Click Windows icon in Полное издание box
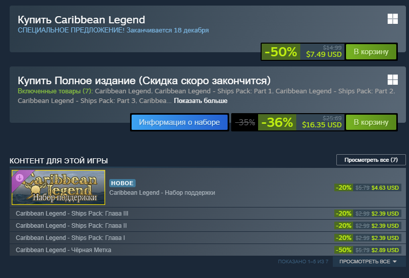This screenshot has height=278, width=409. [393, 80]
